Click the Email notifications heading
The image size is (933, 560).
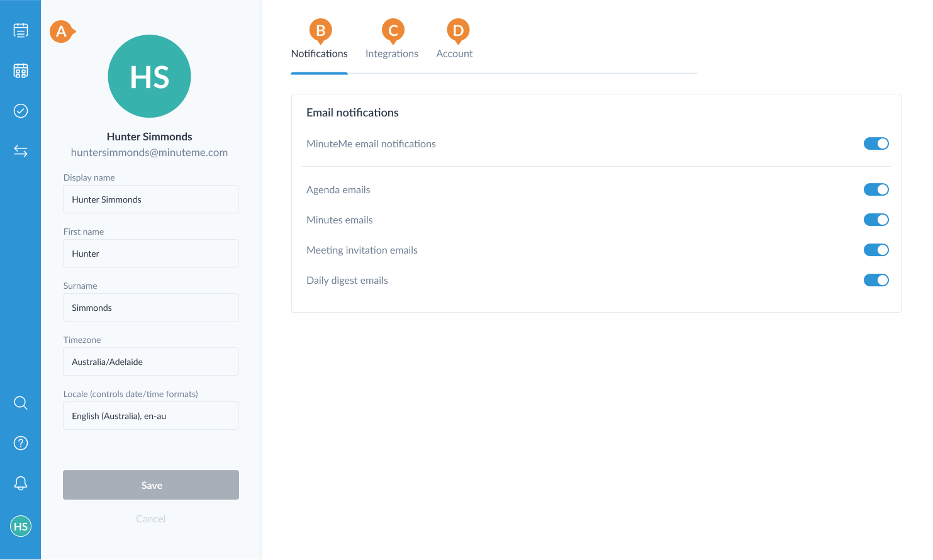point(352,113)
